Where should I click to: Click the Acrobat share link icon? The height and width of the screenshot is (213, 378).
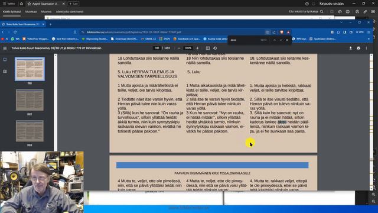pyautogui.click(x=365, y=12)
